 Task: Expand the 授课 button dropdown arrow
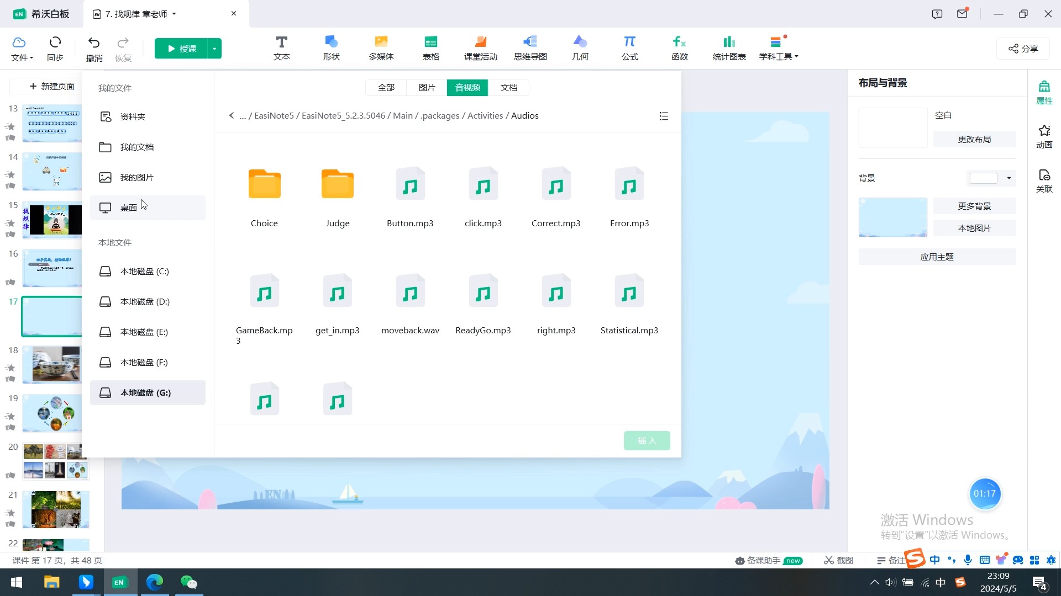coord(214,49)
